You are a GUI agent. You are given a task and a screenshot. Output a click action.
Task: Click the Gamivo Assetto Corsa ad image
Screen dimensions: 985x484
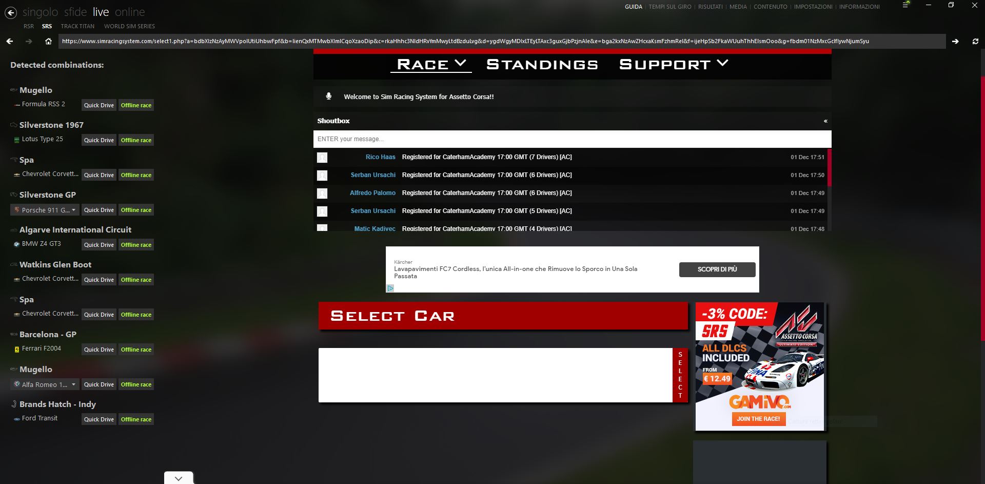(760, 366)
